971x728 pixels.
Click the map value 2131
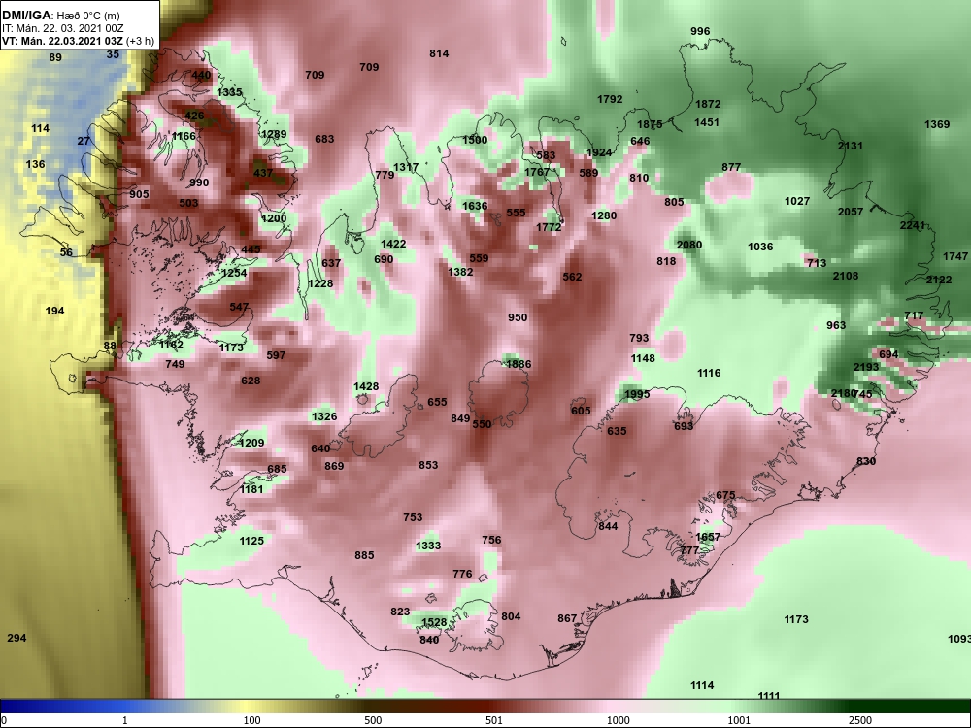tap(851, 146)
